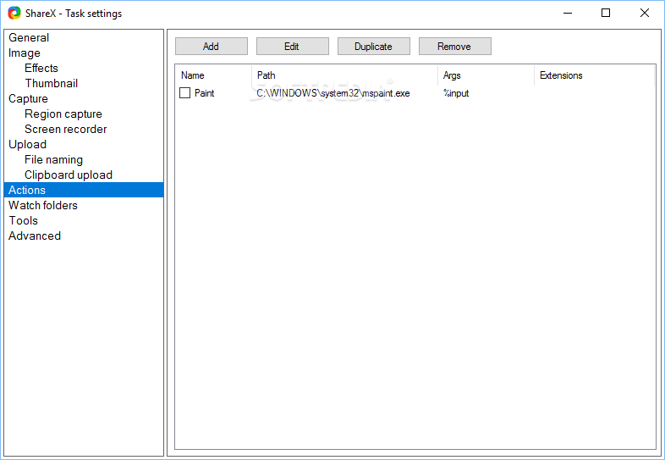Open Watch folders settings
The image size is (665, 460).
tap(43, 206)
